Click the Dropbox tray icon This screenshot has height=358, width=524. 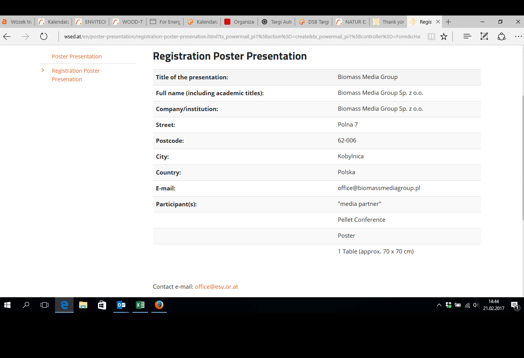click(x=448, y=305)
